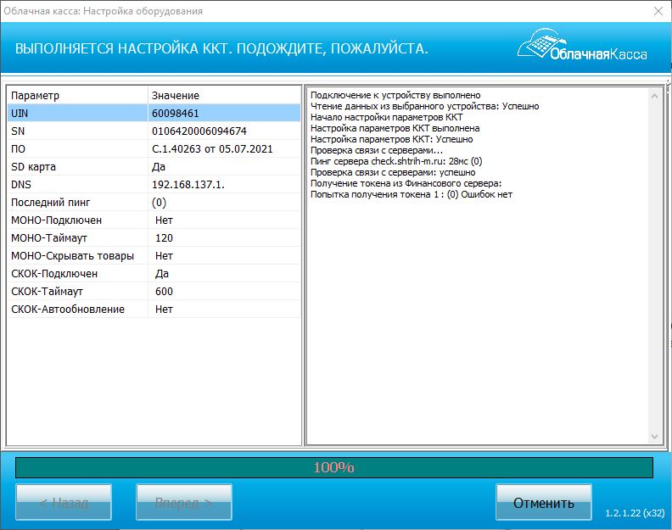Click the ping server check.shtrih-m.ru log line

click(396, 161)
